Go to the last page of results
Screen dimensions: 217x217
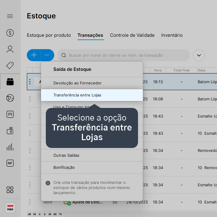click(55, 214)
